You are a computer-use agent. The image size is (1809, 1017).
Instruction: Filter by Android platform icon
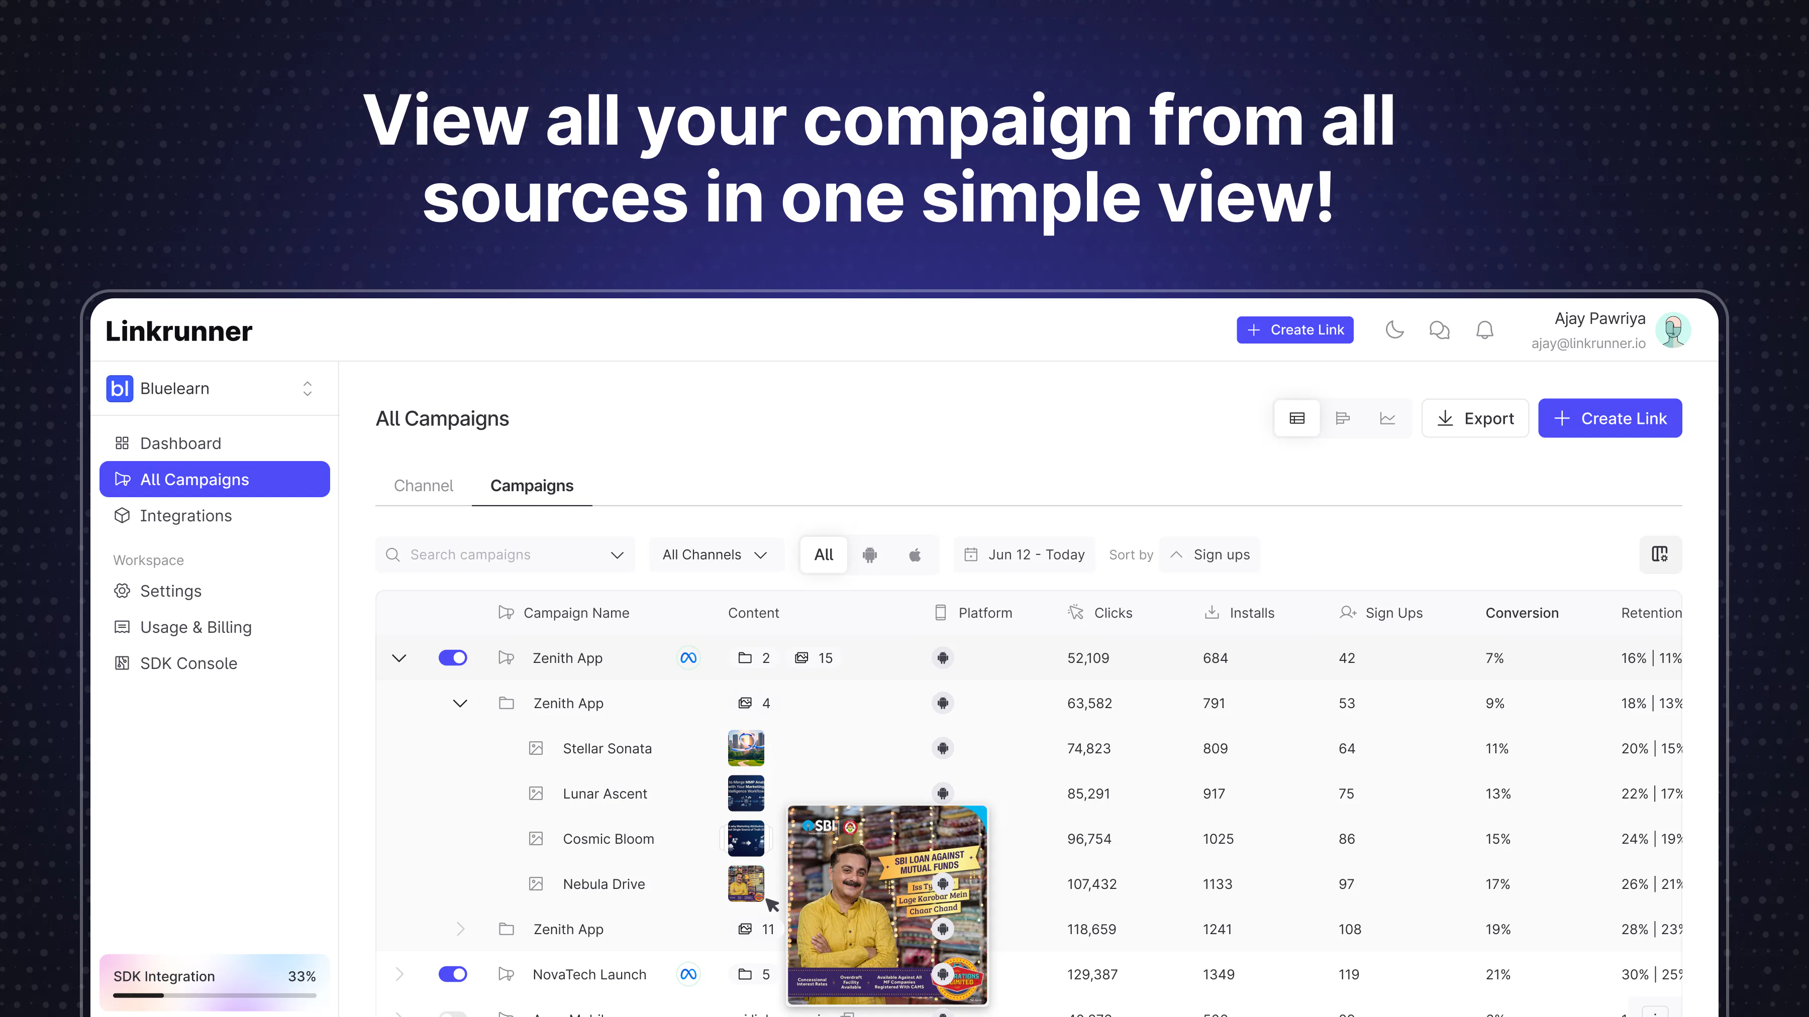[869, 555]
